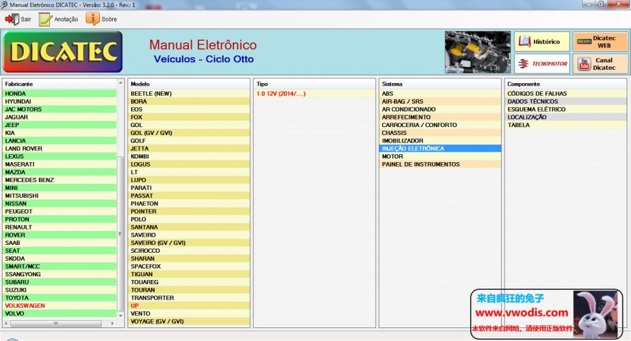Click the www.vwodis.com watermark link

coord(522,313)
